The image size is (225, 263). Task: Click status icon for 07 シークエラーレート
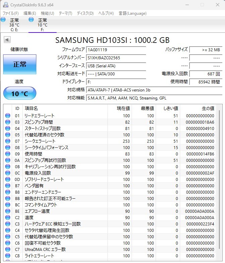[x=8, y=141]
